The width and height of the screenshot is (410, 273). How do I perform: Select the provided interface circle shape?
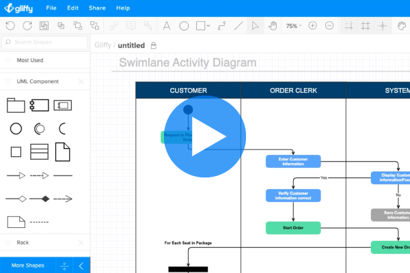coord(16,128)
